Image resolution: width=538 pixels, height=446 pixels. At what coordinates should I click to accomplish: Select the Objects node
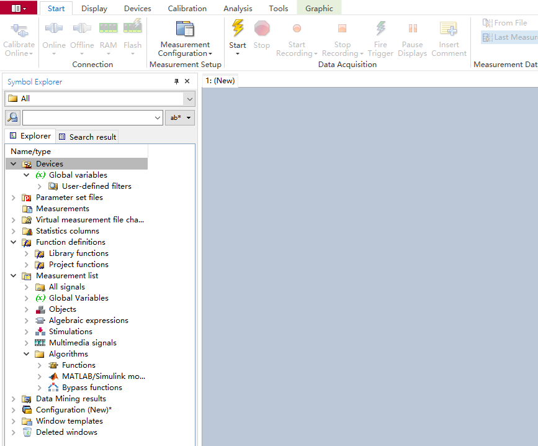[63, 309]
